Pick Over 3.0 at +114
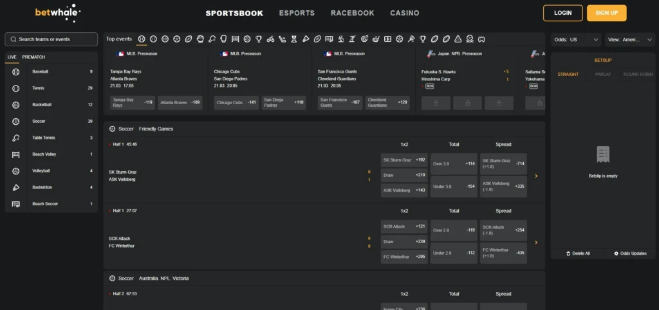The height and width of the screenshot is (310, 659). pyautogui.click(x=454, y=164)
